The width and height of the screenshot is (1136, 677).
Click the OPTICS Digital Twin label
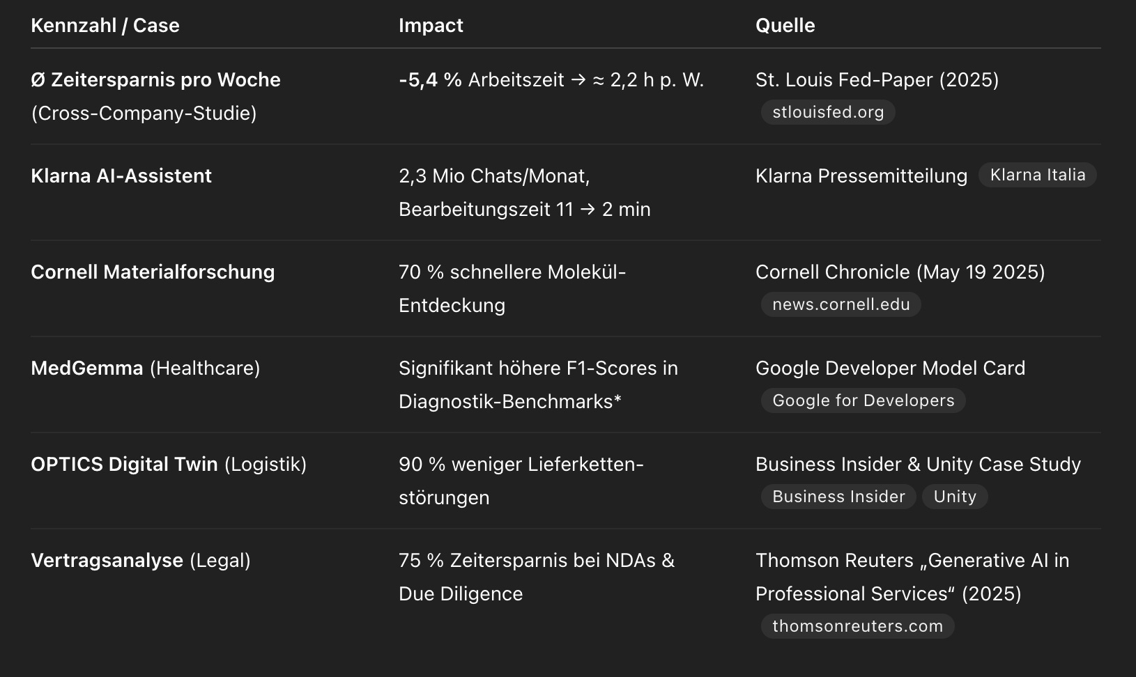pos(124,464)
